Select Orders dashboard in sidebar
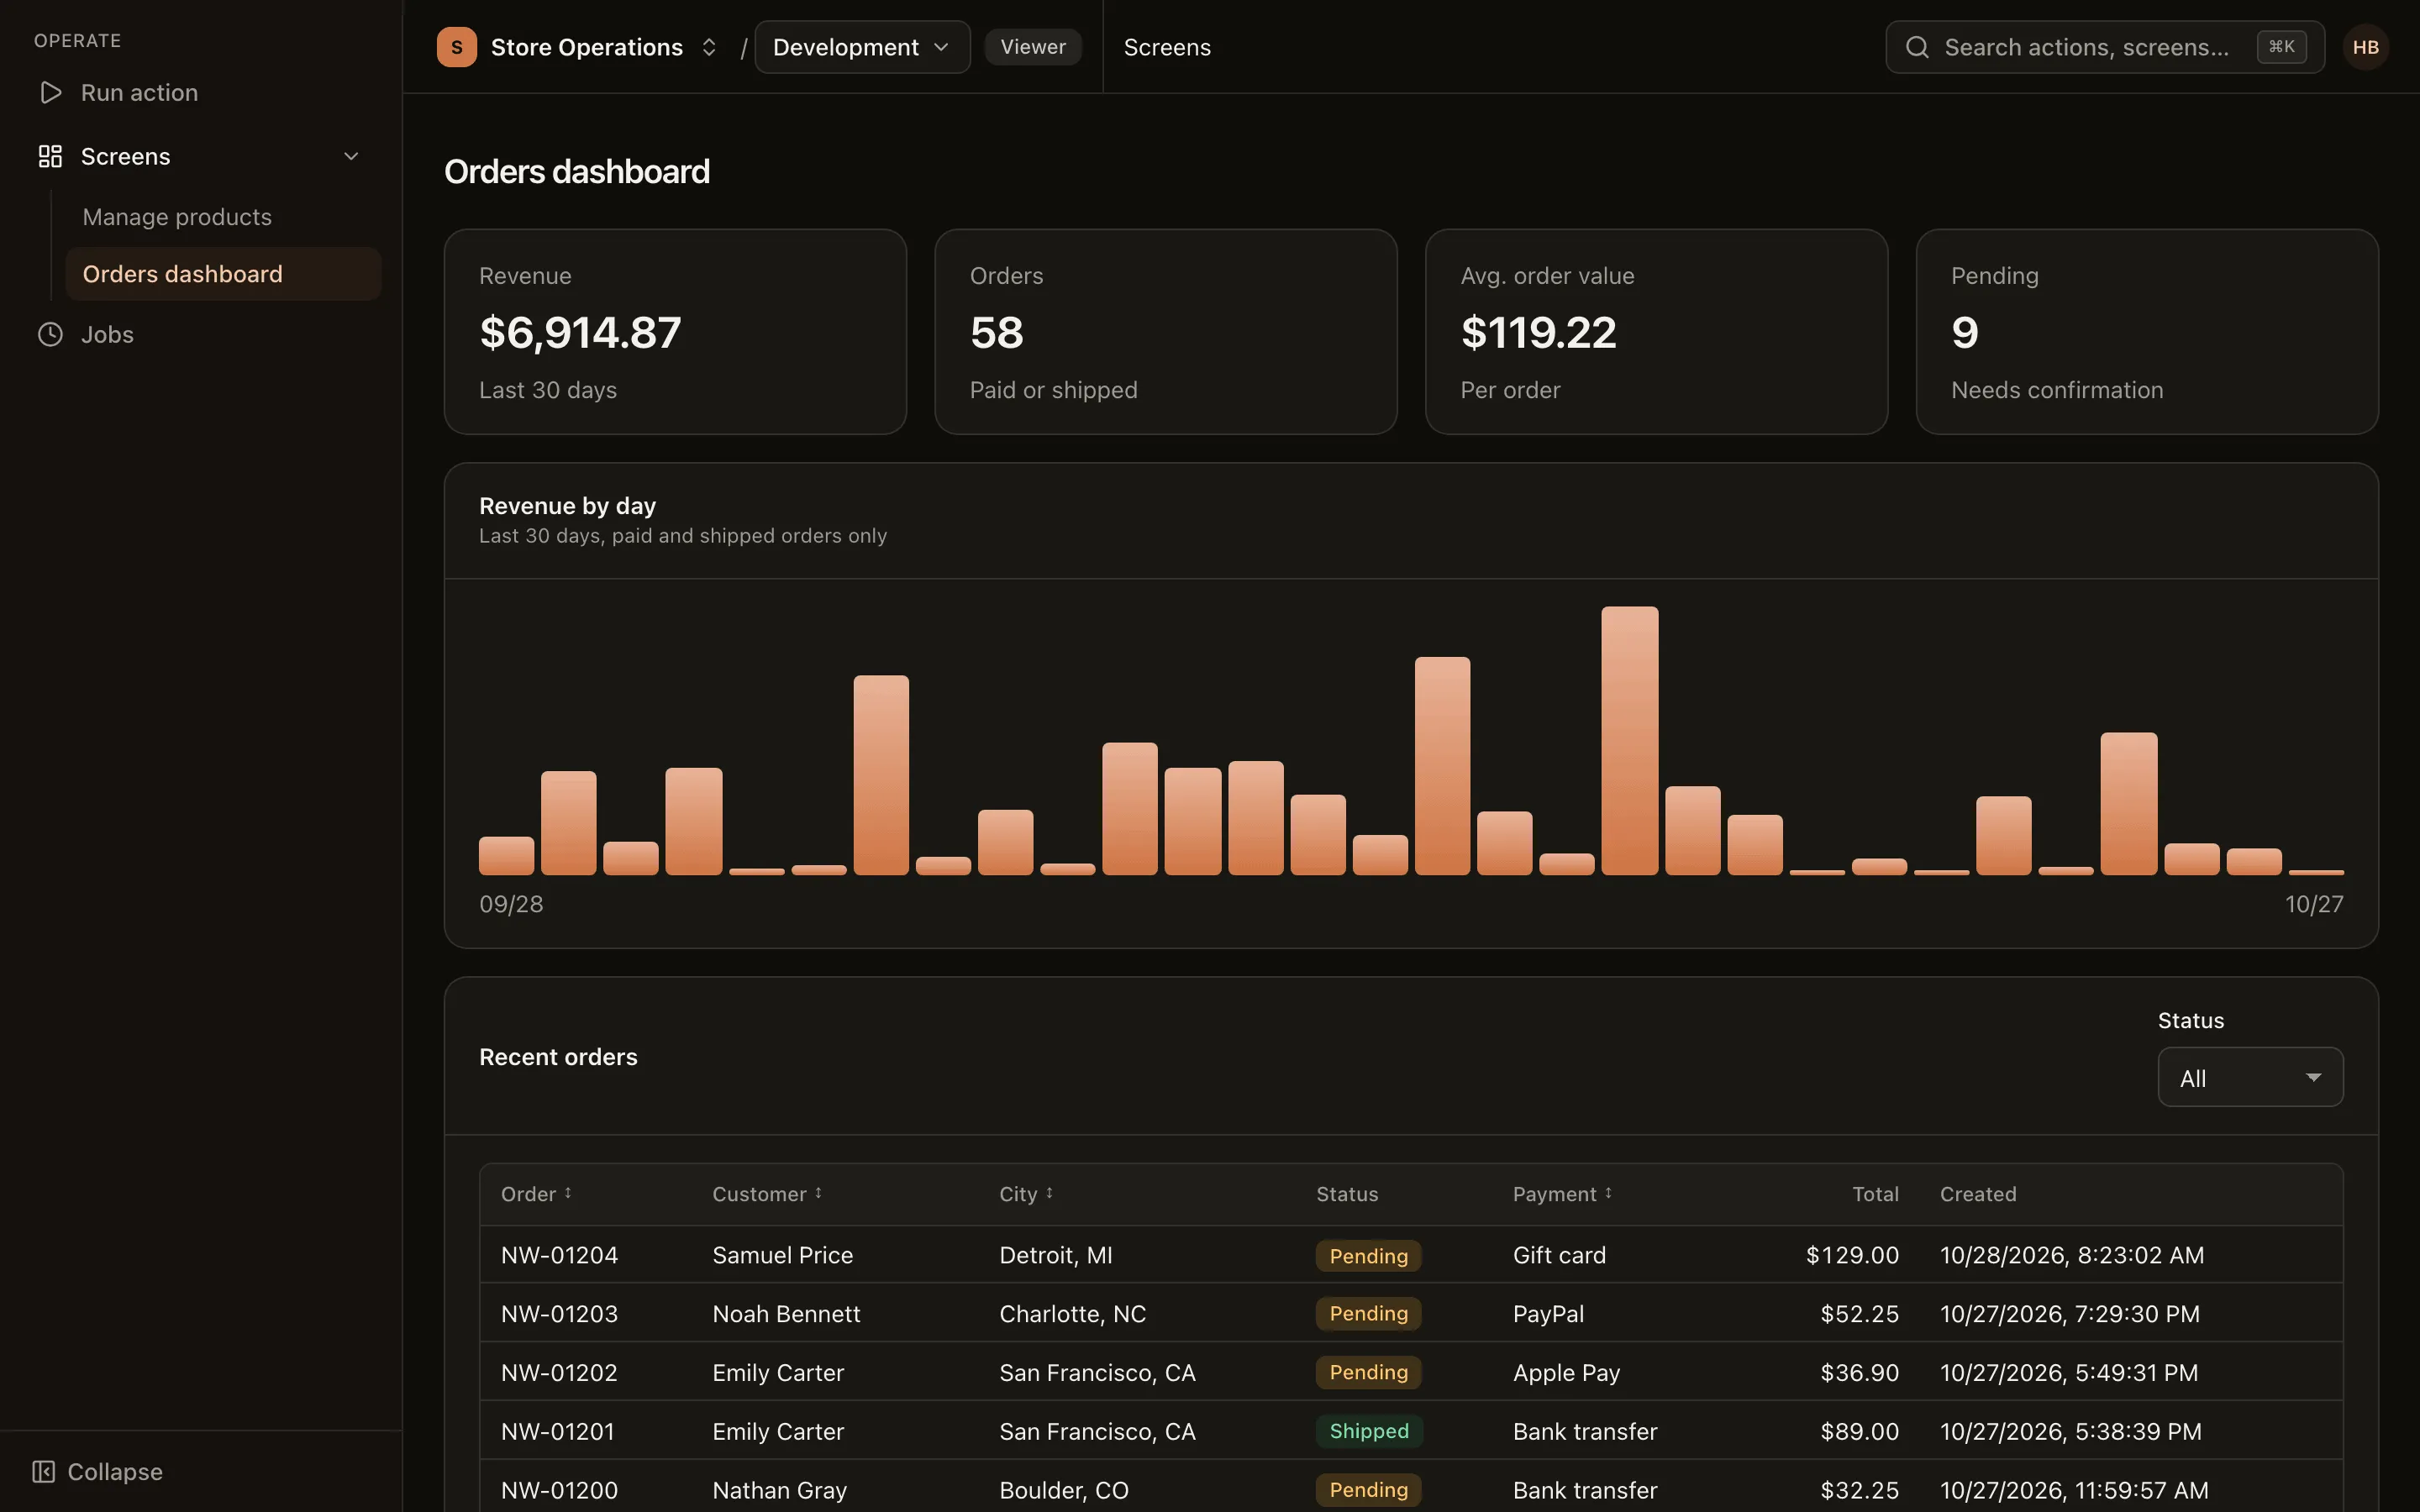Viewport: 2420px width, 1512px height. (223, 274)
